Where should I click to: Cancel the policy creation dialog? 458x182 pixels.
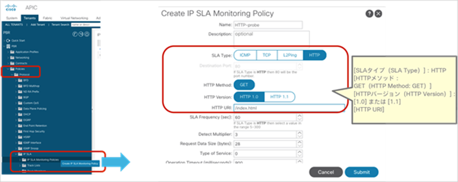(326, 172)
